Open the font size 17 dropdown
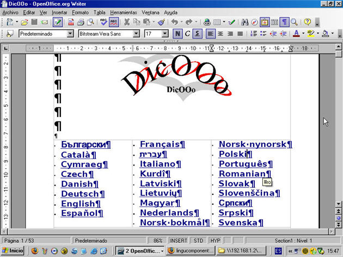343x257 pixels. pos(165,34)
